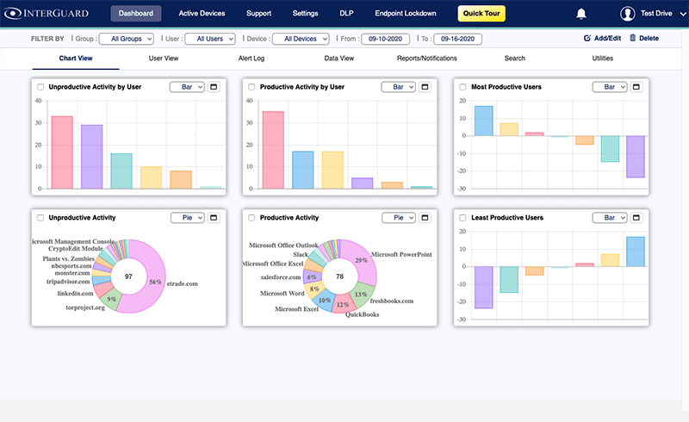Open the All Users dropdown

coord(210,39)
